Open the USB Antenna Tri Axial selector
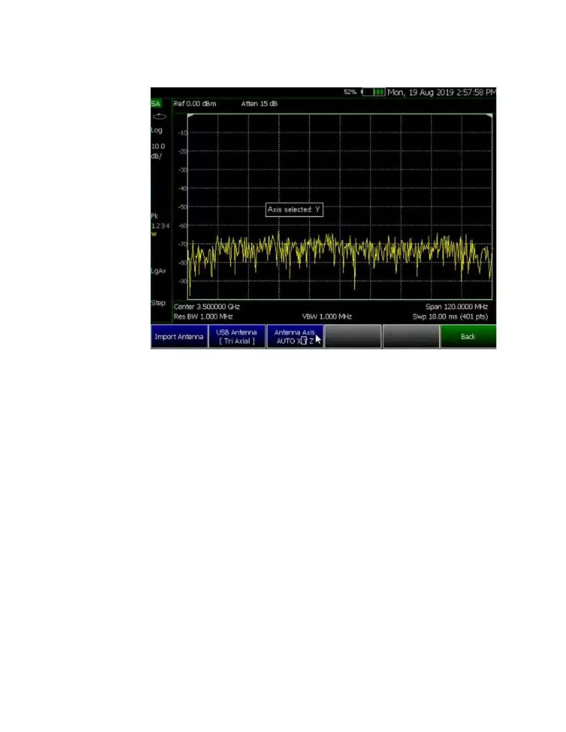Screen dimensions: 566x732 pos(237,336)
